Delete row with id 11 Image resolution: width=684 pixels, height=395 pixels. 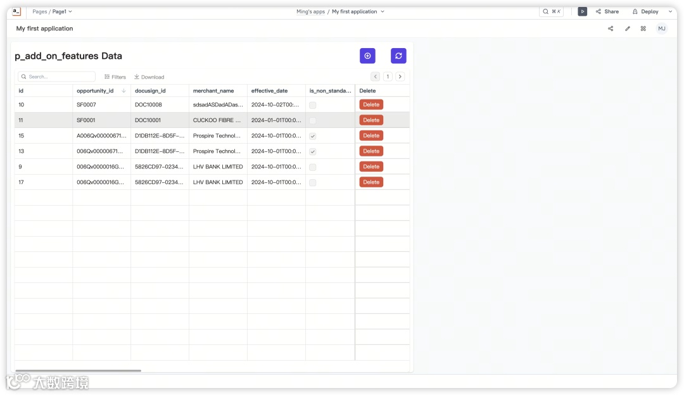(371, 120)
